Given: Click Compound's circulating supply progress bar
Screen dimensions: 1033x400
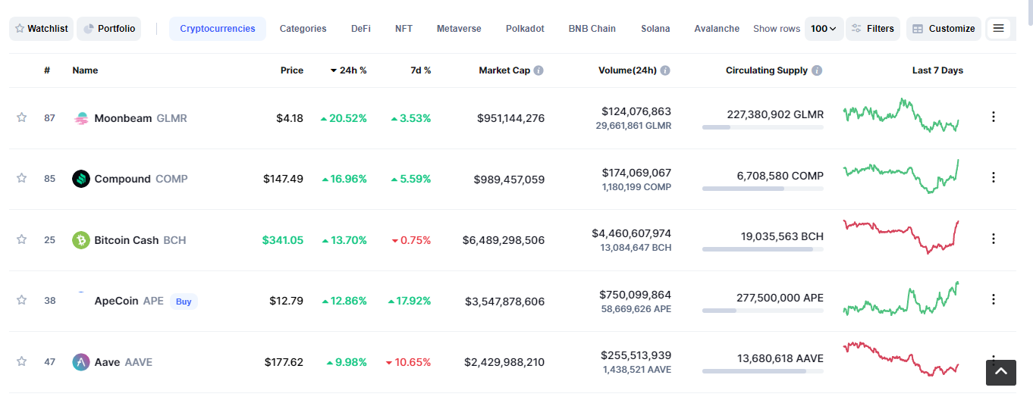Looking at the screenshot, I should pyautogui.click(x=763, y=189).
